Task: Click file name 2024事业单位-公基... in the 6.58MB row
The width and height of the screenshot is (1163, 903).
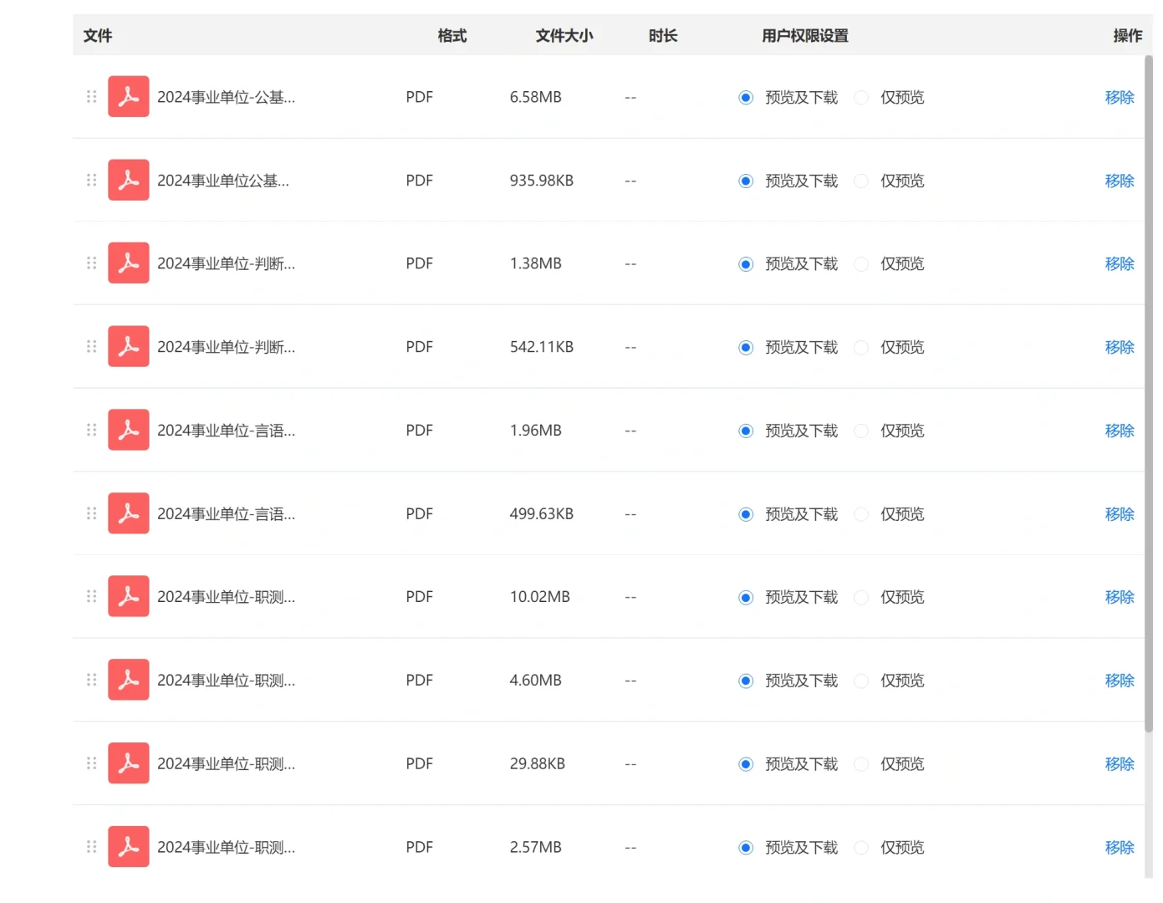Action: point(226,98)
